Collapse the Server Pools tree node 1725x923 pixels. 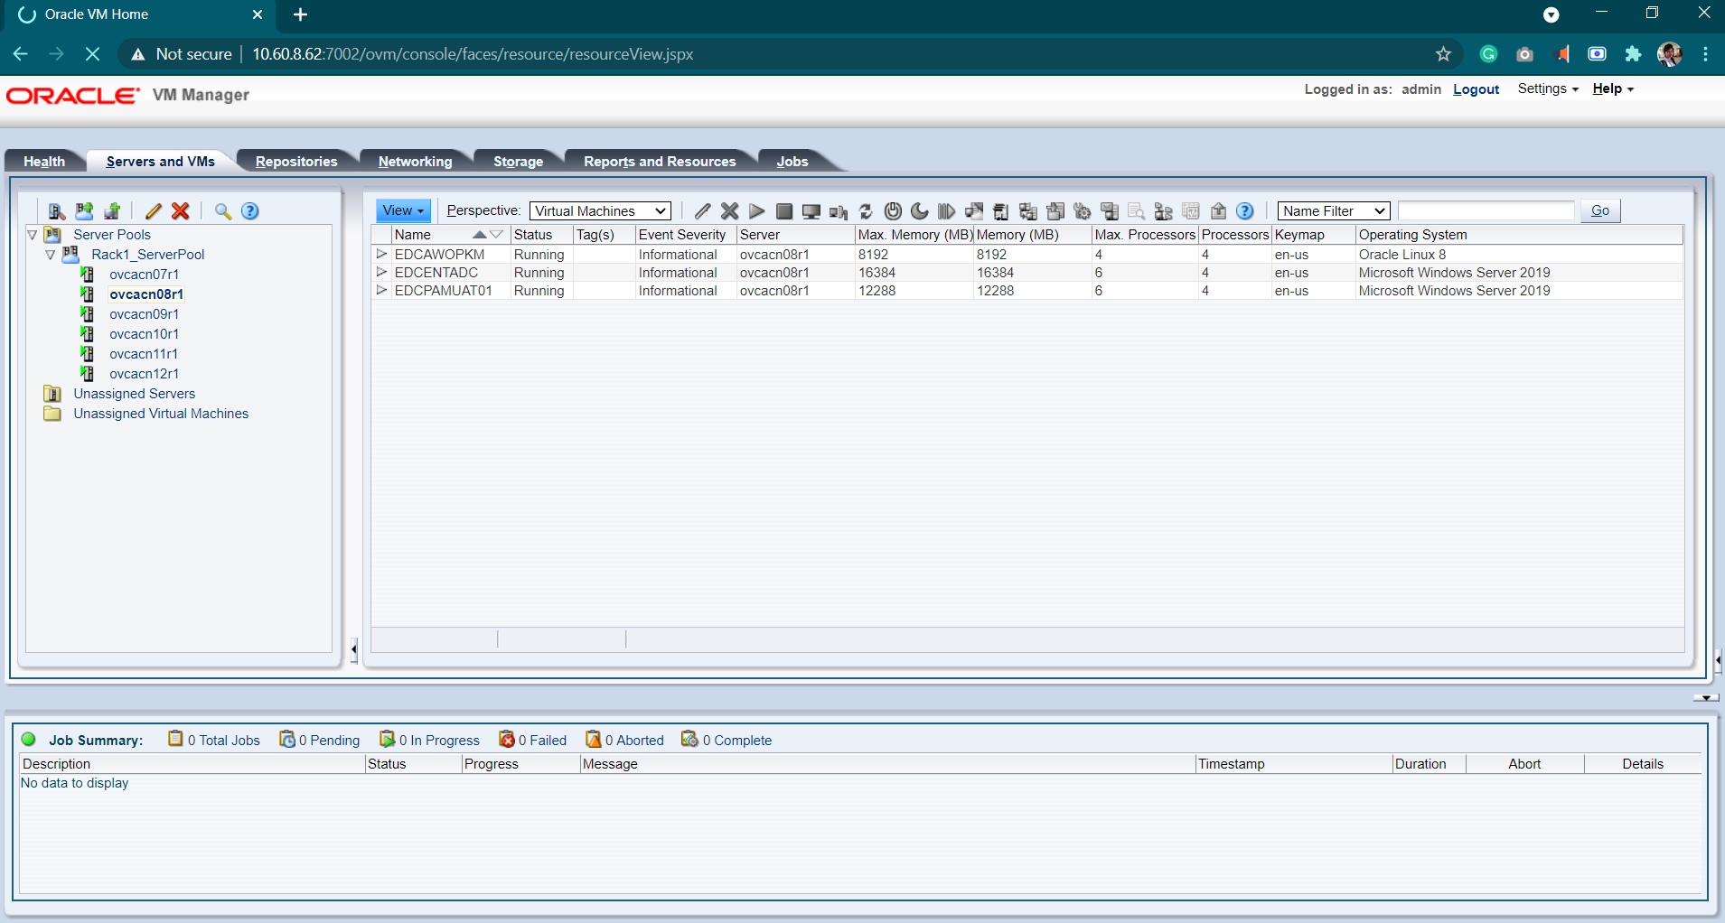pos(33,235)
